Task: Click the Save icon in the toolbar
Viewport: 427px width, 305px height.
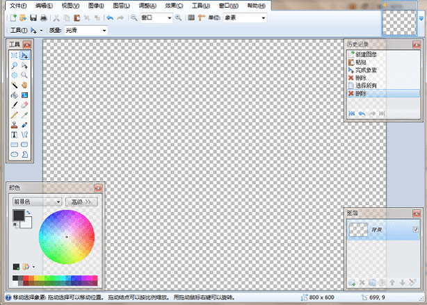Action: click(x=33, y=17)
